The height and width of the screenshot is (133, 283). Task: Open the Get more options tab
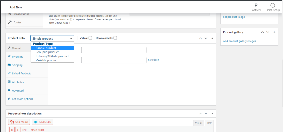22,99
